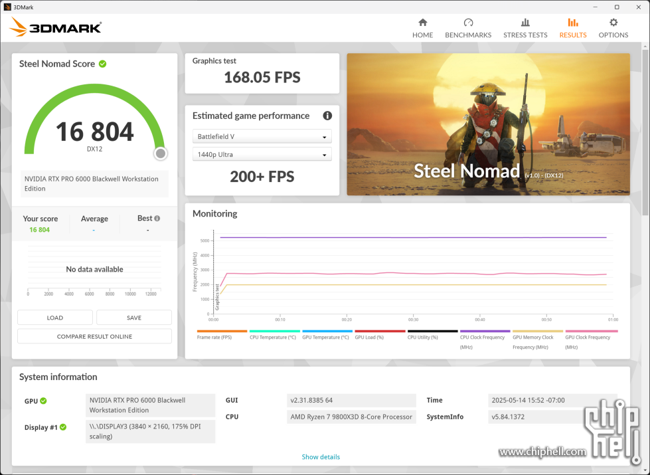Click the Monitoring section heading
This screenshot has width=650, height=475.
pyautogui.click(x=214, y=214)
